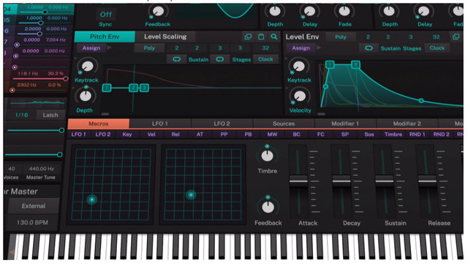Toggle Clock in the Level Env
Viewport: 468px width, 274px height.
pos(437,48)
